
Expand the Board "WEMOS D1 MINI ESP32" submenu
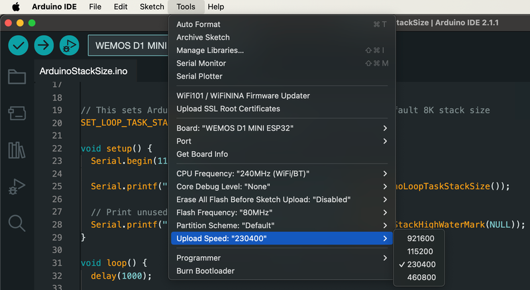coord(282,128)
